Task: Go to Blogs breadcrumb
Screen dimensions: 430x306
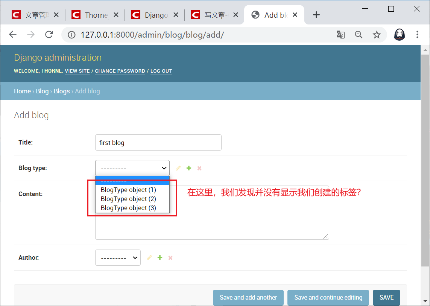Action: (62, 91)
